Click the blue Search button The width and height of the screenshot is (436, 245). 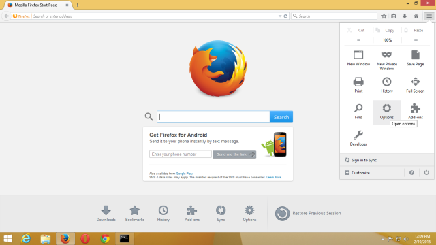coord(281,117)
